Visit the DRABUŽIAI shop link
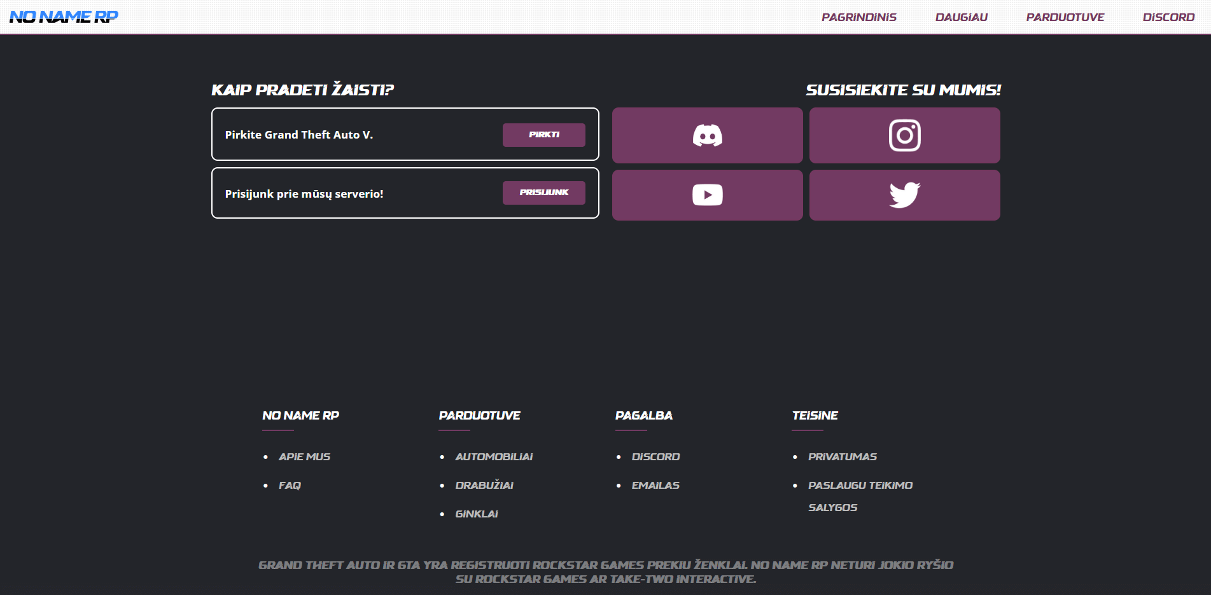The image size is (1211, 595). (x=484, y=485)
